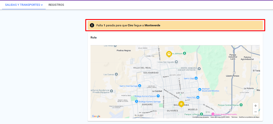Click Parque Industrial Lanix map label
The image size is (273, 124).
pos(233,57)
